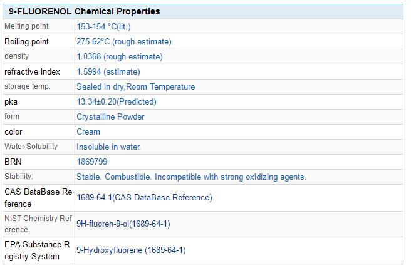Select the density value 1.0368
The image size is (411, 268).
[x=119, y=56]
